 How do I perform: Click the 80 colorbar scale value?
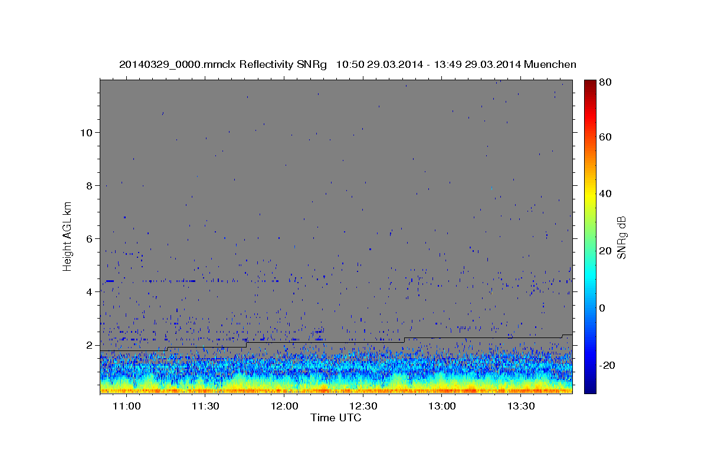click(x=605, y=82)
